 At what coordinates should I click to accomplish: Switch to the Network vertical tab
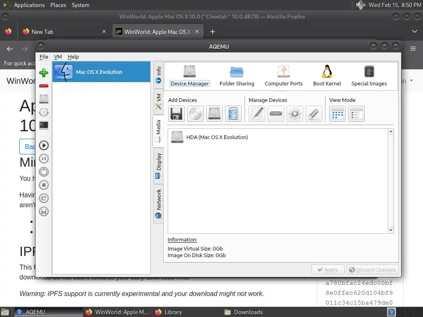158,204
